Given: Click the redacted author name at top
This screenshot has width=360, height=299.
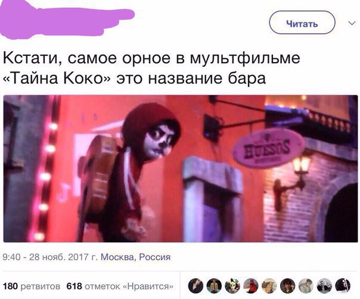Looking at the screenshot, I should pyautogui.click(x=67, y=20).
